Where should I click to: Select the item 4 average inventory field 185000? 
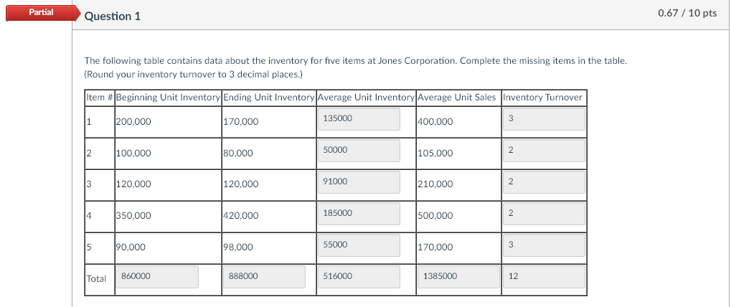pyautogui.click(x=359, y=213)
